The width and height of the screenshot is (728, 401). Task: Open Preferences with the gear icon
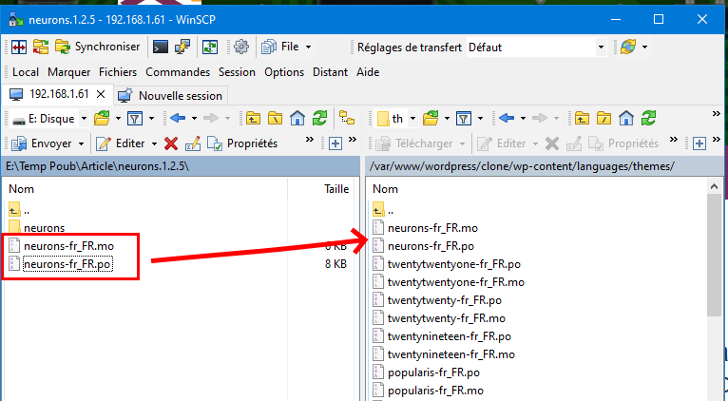coord(241,47)
